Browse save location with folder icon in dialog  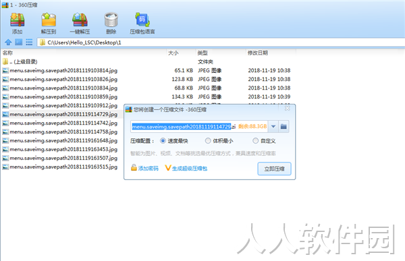tap(283, 127)
